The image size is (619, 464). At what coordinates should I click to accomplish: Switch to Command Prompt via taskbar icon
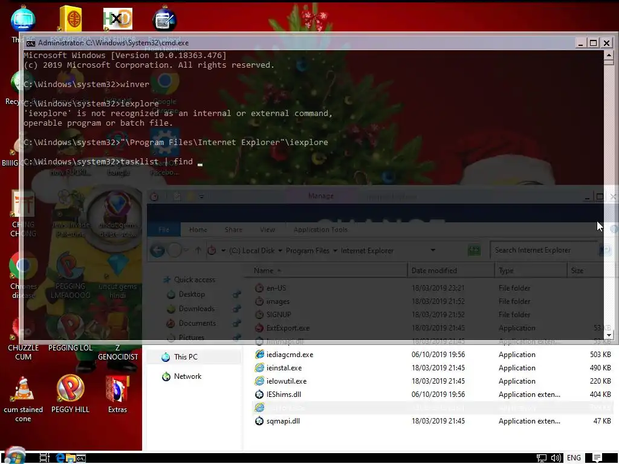click(81, 458)
